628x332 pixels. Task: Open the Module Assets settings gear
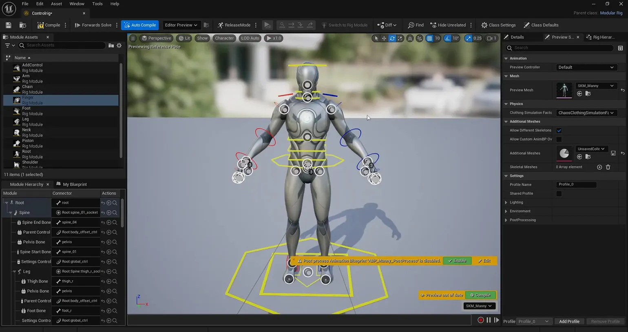[119, 45]
